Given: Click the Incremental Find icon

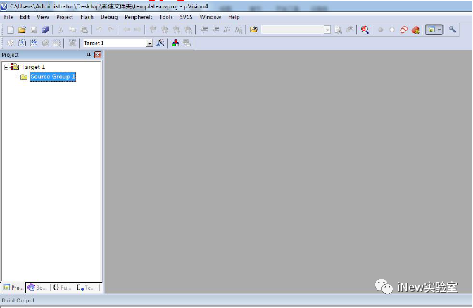Looking at the screenshot, I should 350,30.
